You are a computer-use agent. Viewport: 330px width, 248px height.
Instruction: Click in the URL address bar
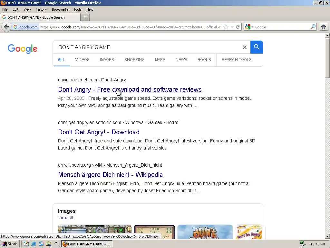pos(131,27)
